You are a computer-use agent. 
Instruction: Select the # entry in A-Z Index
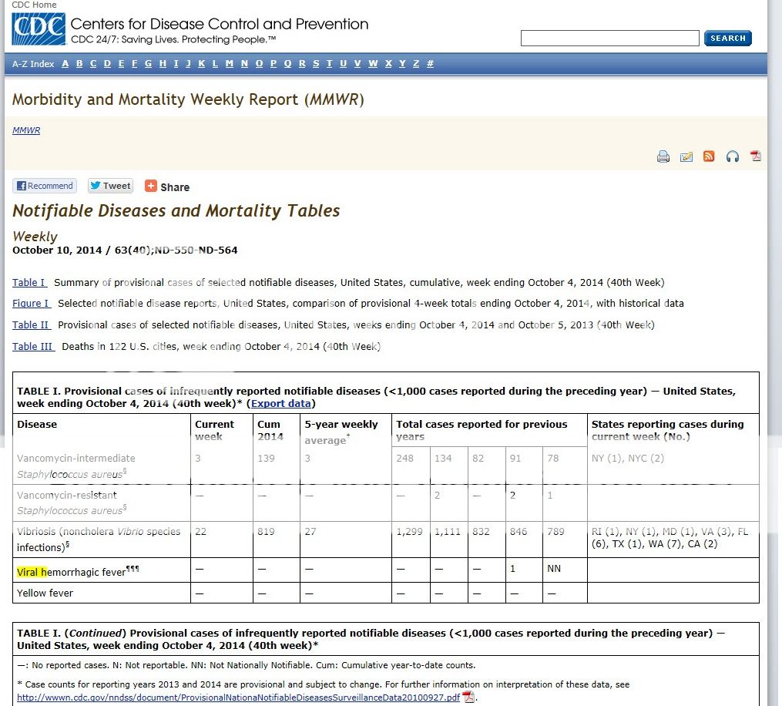430,64
